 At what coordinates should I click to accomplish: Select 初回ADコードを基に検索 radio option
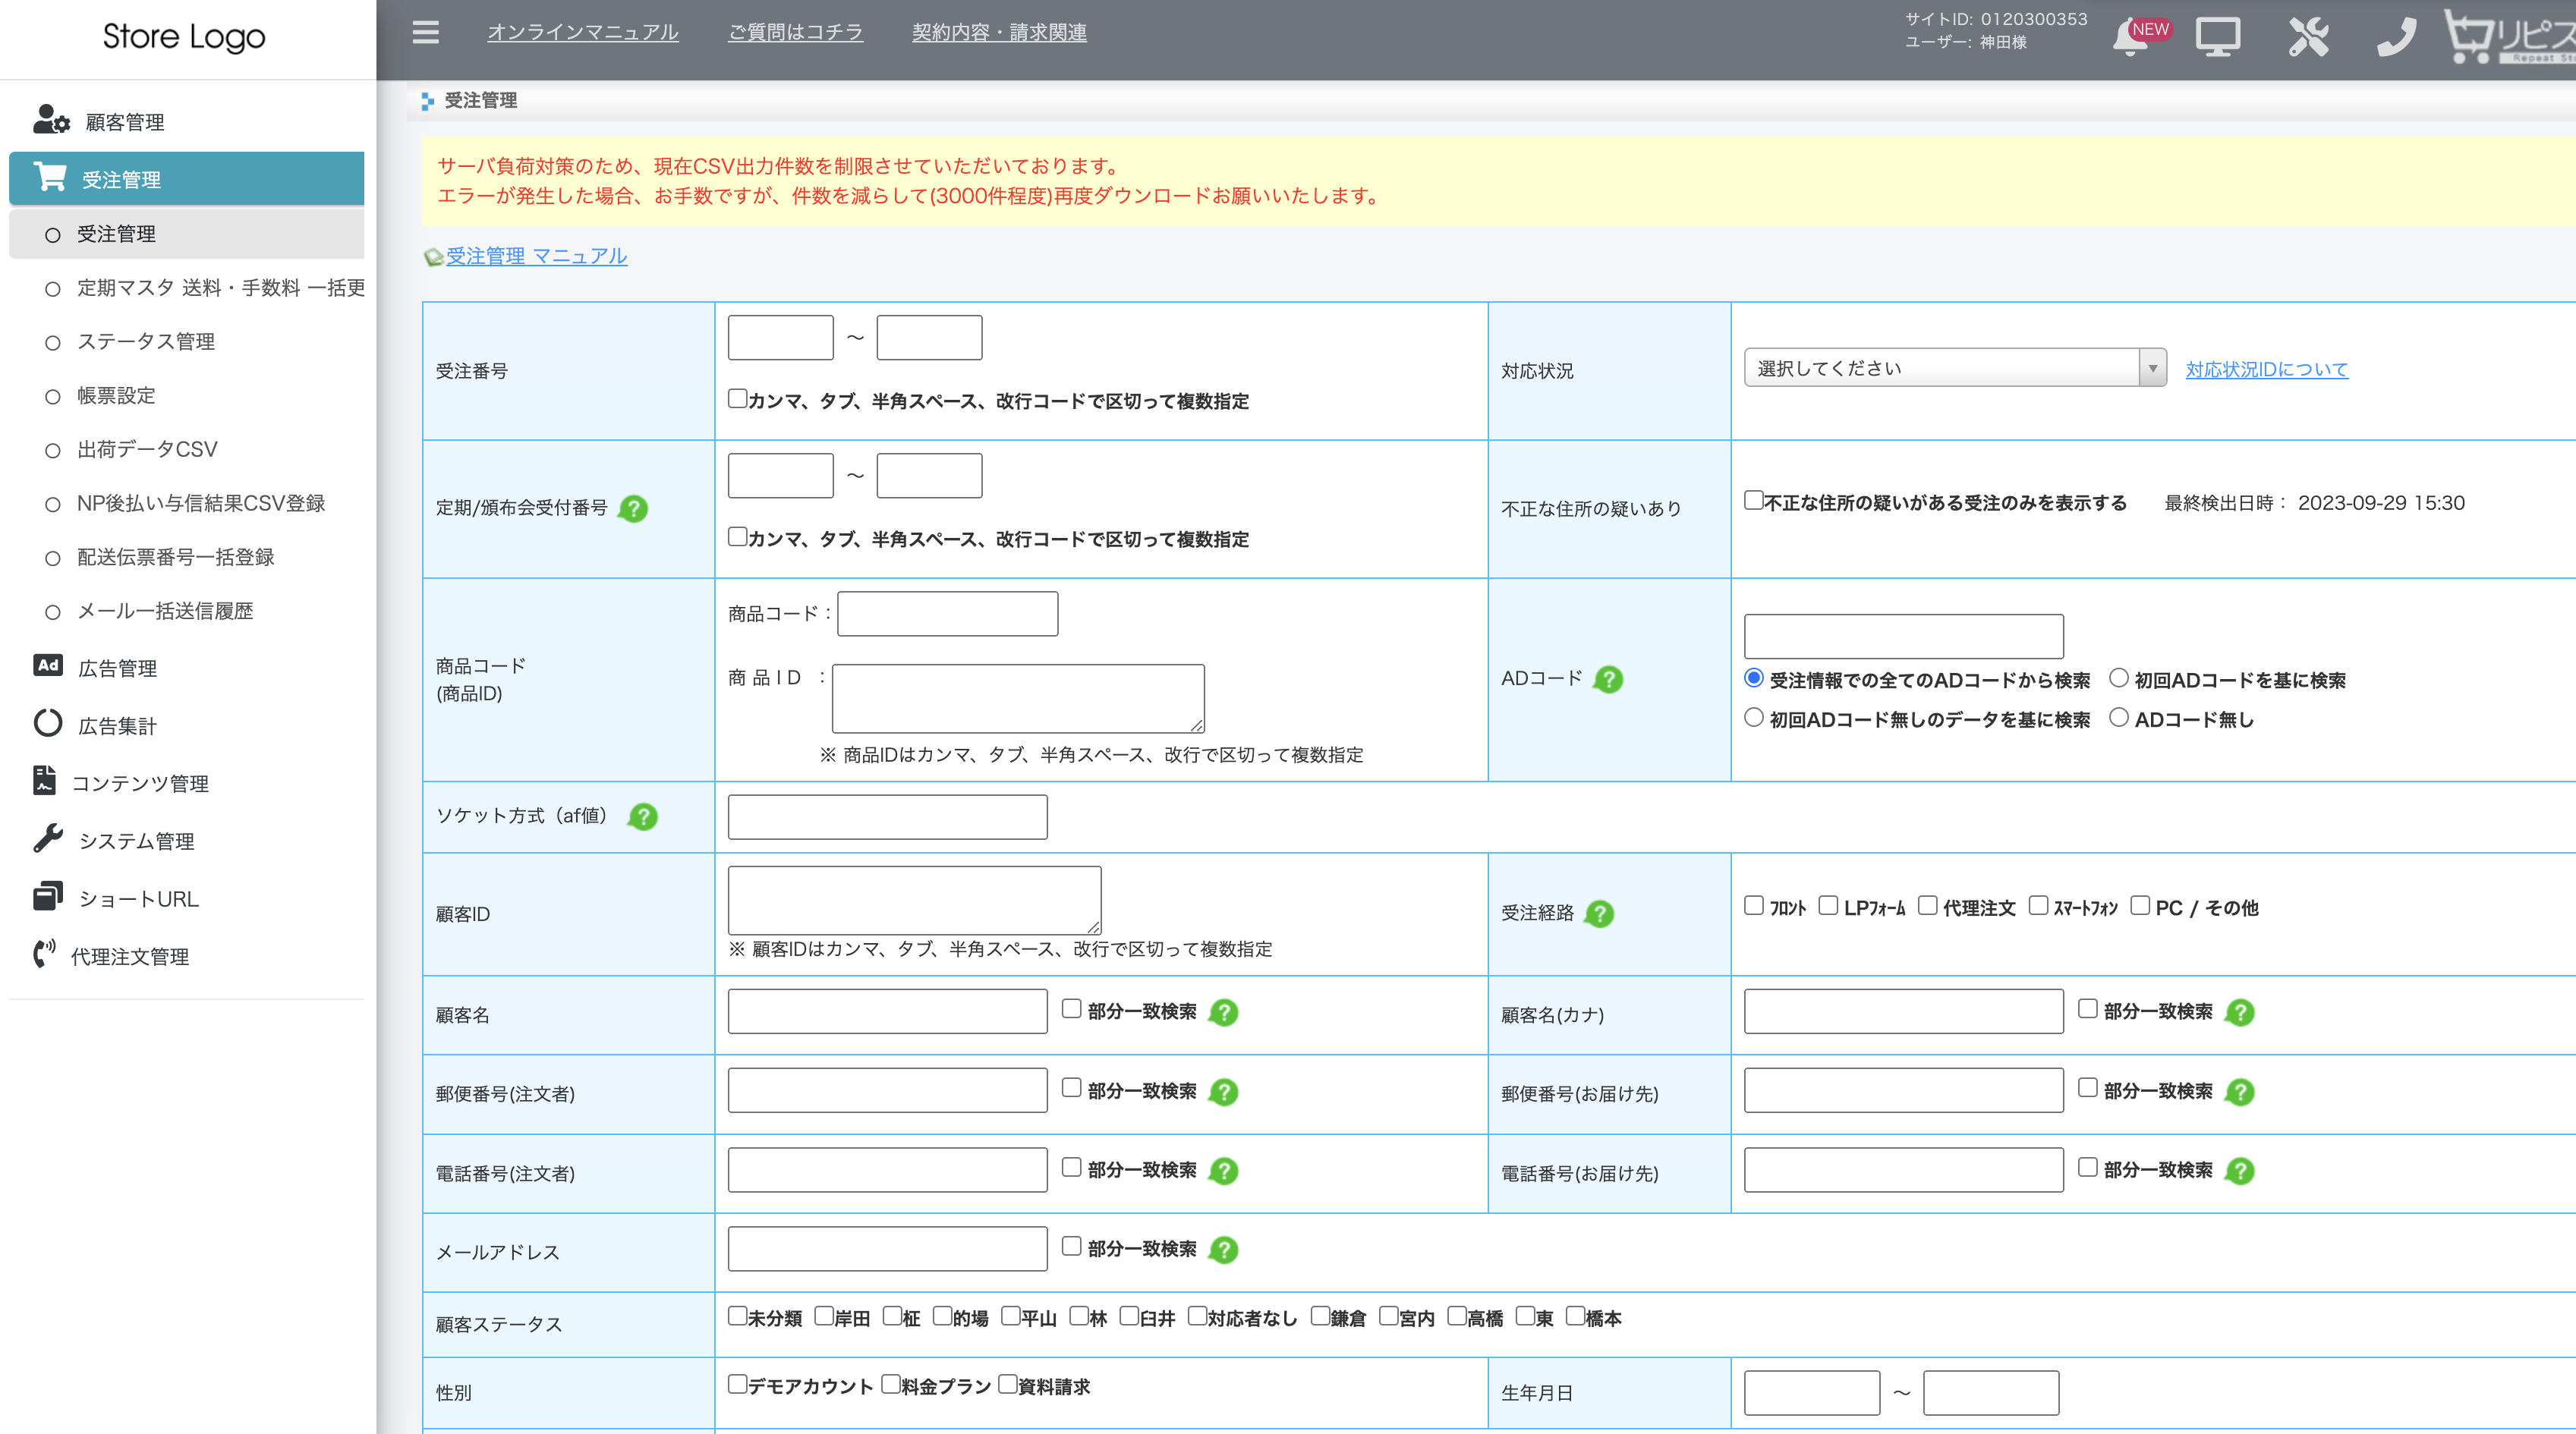(2118, 678)
